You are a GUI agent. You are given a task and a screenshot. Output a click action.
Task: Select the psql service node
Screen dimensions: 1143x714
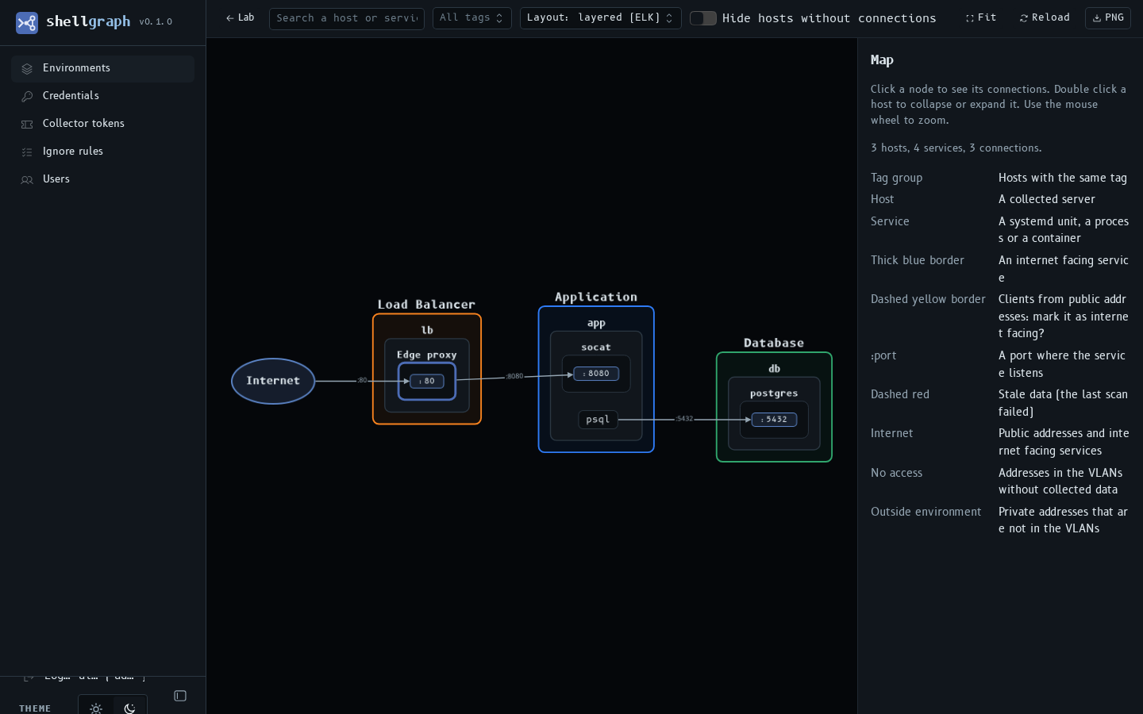coord(598,420)
